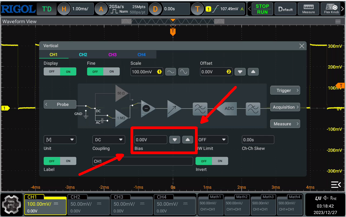346x217 pixels.
Task: Open horizontal timebase settings via H icon
Action: 64,9
